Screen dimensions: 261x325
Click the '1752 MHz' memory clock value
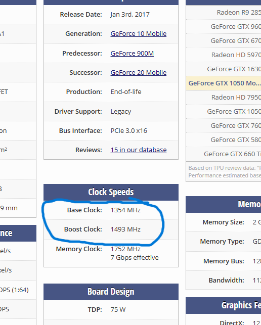point(125,249)
